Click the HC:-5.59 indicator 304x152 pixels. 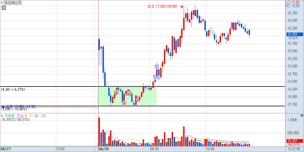pyautogui.click(x=293, y=6)
